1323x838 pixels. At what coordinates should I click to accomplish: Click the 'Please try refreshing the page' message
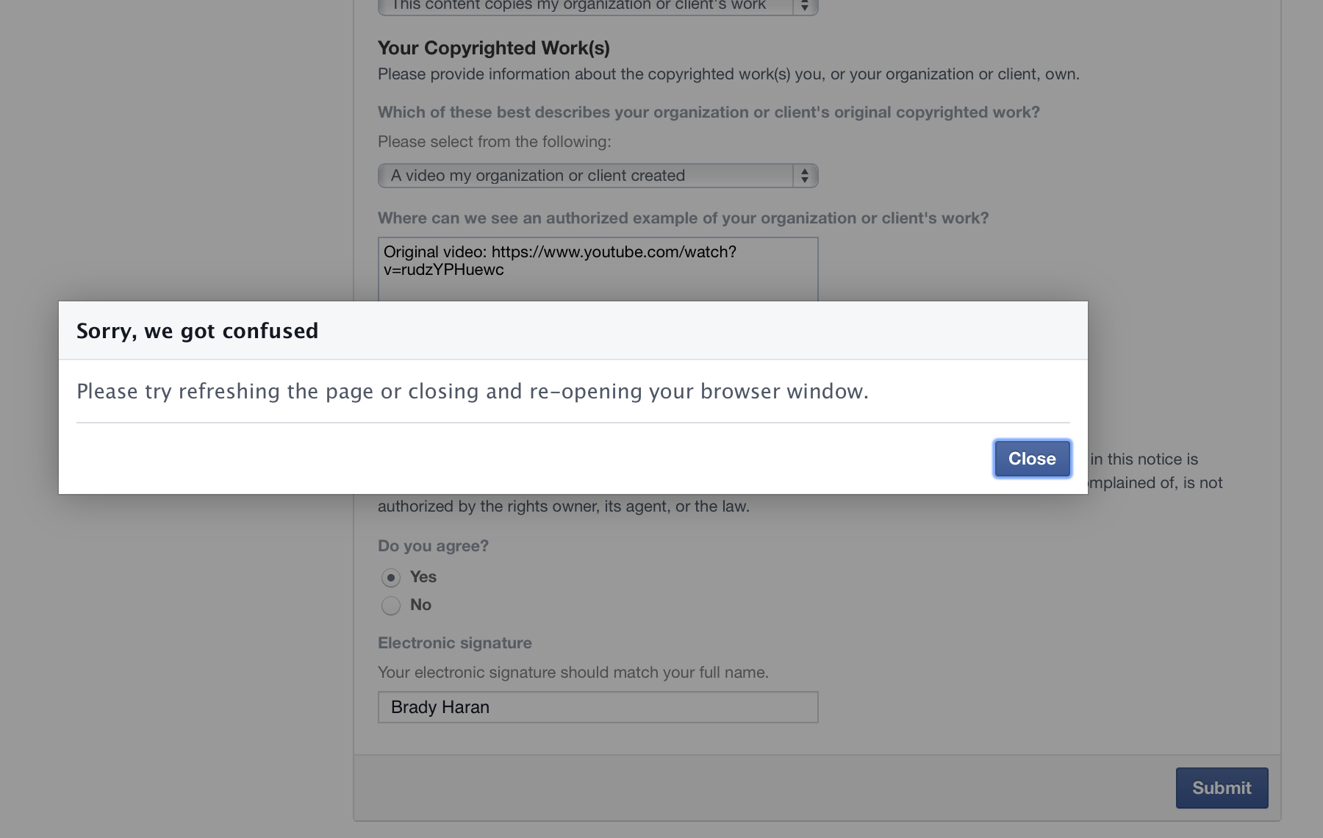(x=473, y=391)
